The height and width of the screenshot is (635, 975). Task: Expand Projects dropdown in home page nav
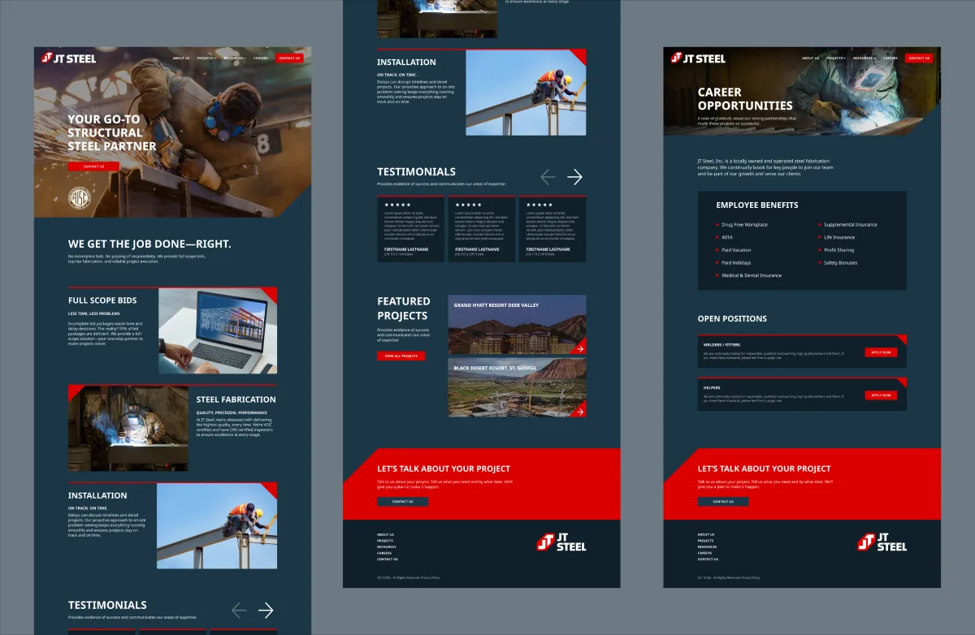(206, 58)
